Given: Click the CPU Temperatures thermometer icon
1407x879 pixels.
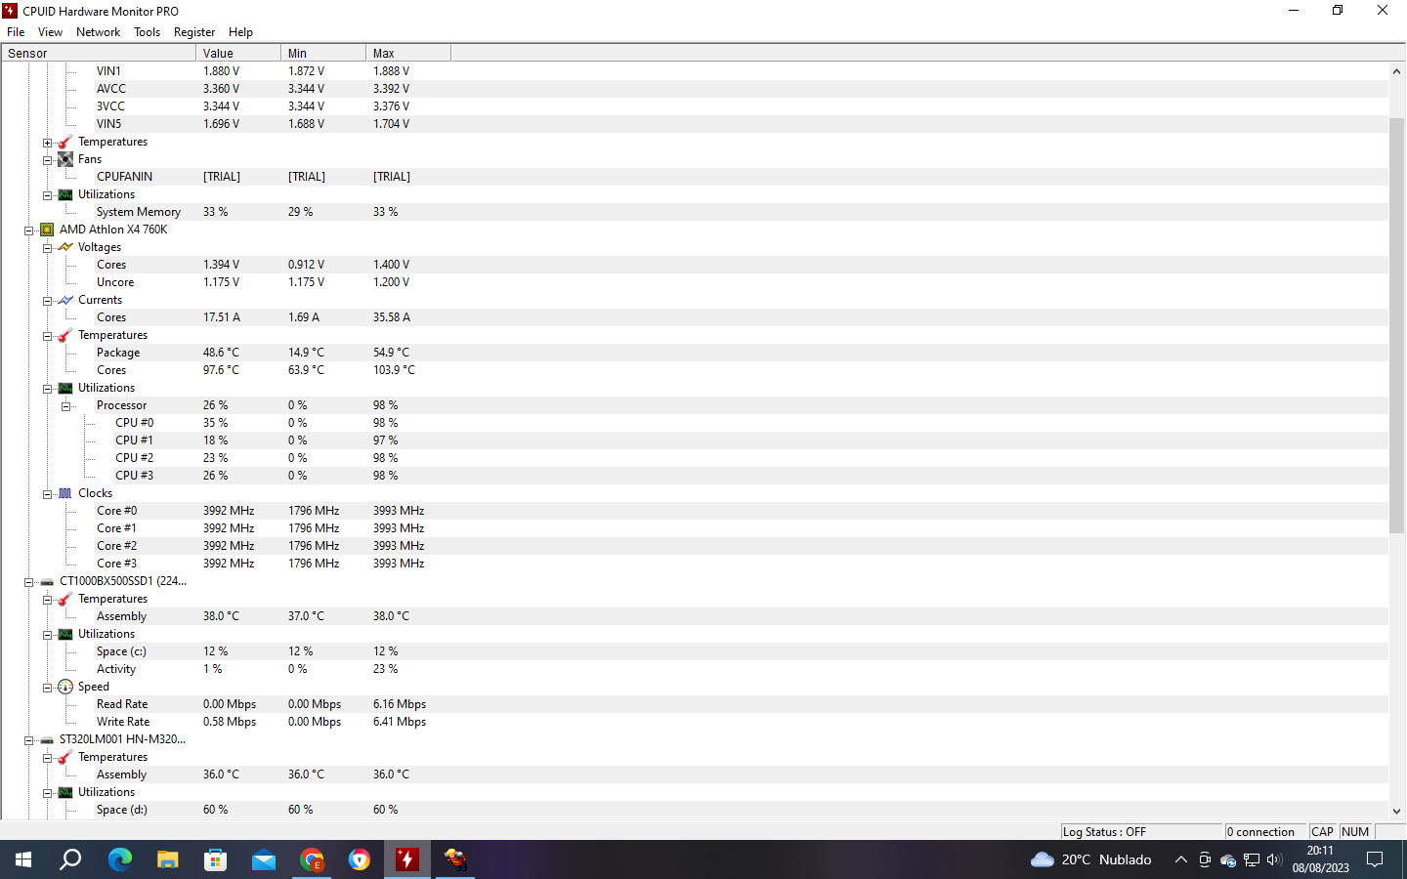Looking at the screenshot, I should pyautogui.click(x=65, y=335).
